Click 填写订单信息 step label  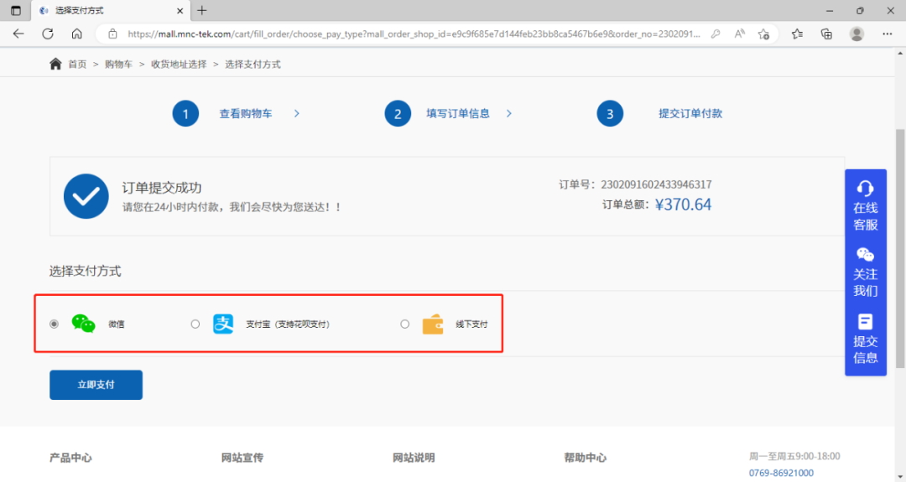(x=458, y=114)
